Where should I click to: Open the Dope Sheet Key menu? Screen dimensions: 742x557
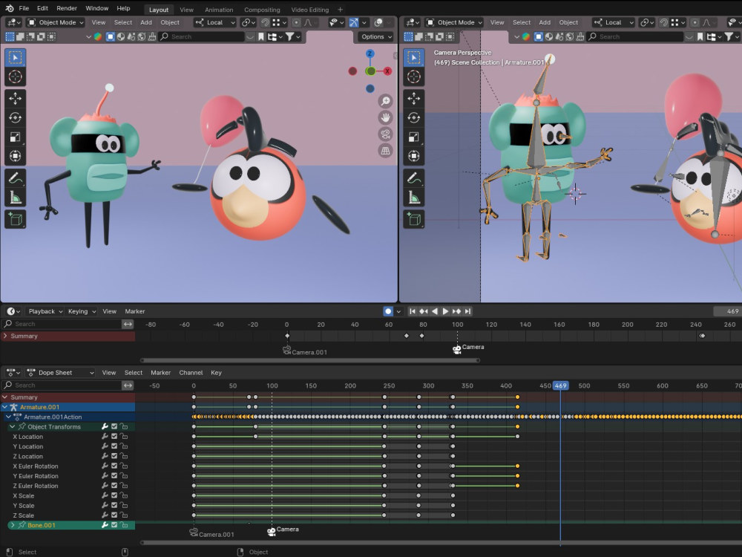(x=216, y=373)
